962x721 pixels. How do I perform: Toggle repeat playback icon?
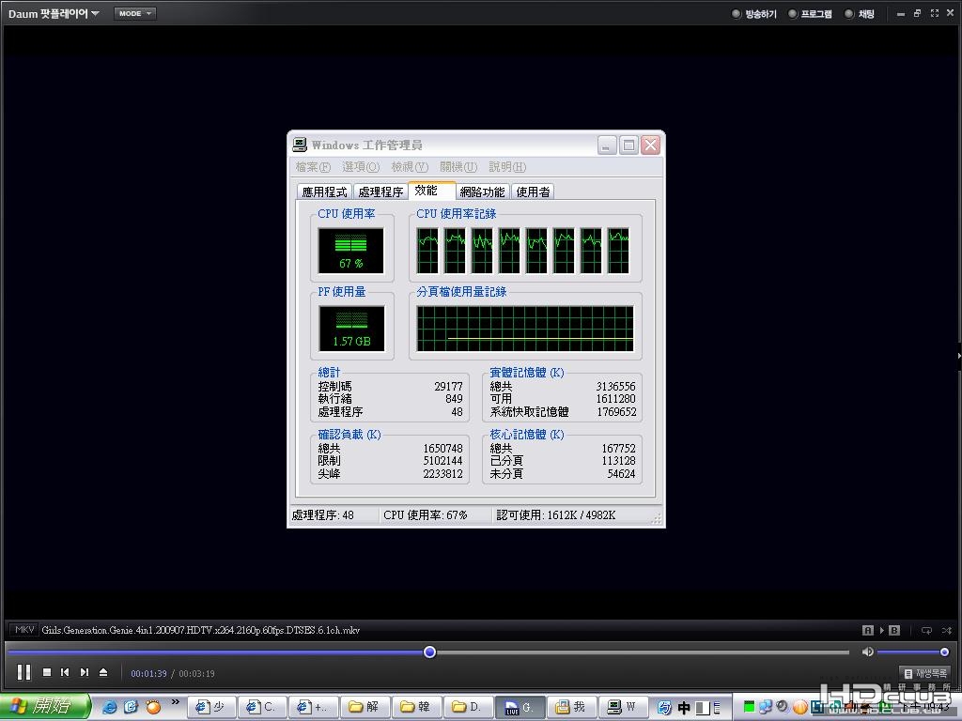pyautogui.click(x=926, y=630)
